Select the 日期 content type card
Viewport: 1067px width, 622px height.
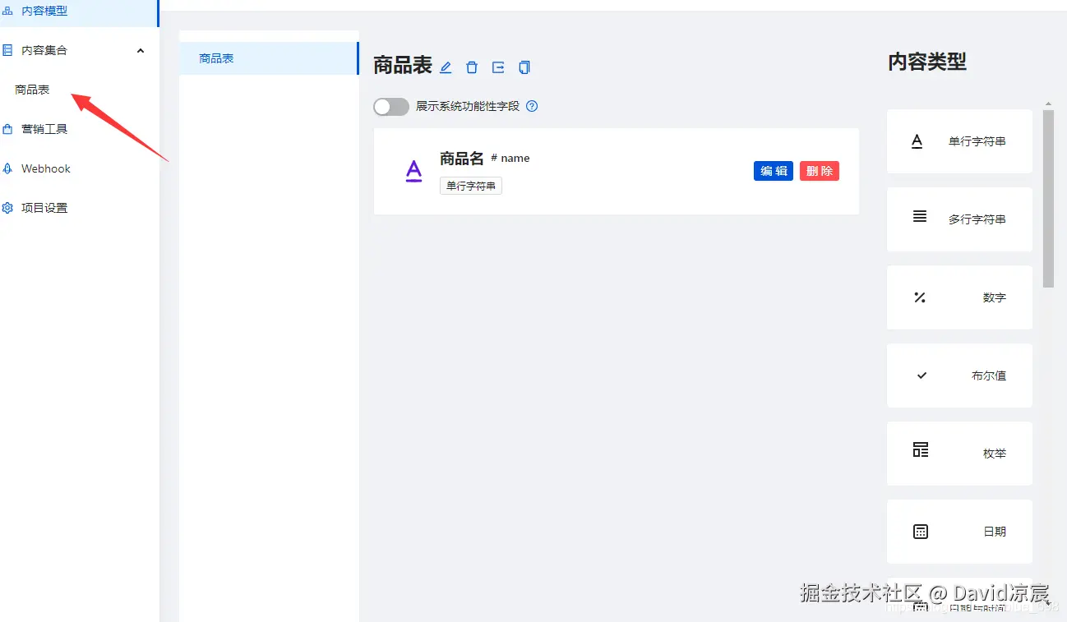958,531
